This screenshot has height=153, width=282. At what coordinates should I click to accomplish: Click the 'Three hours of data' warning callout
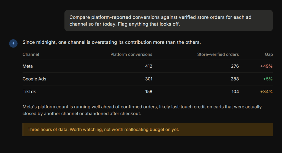[148, 129]
